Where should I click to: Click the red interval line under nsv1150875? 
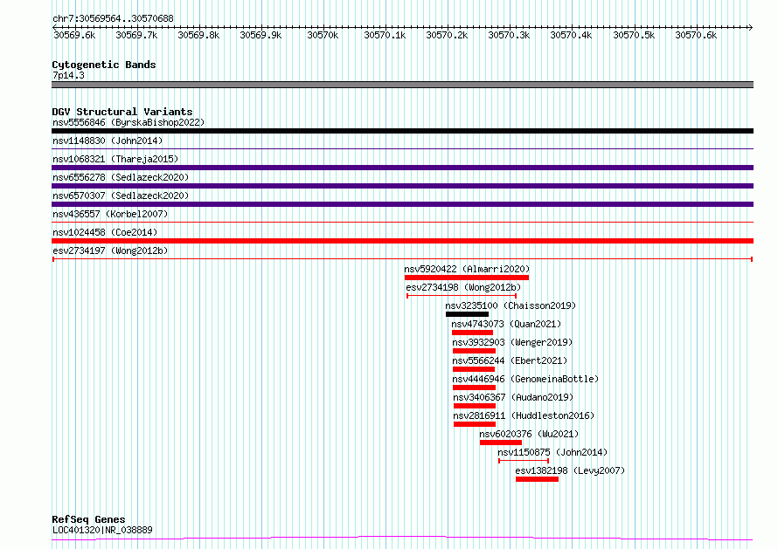click(524, 461)
